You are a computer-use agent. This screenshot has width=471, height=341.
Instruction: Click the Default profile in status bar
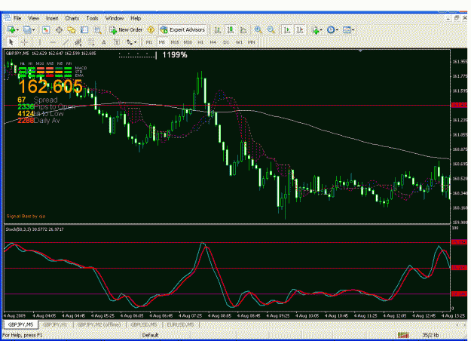150,335
